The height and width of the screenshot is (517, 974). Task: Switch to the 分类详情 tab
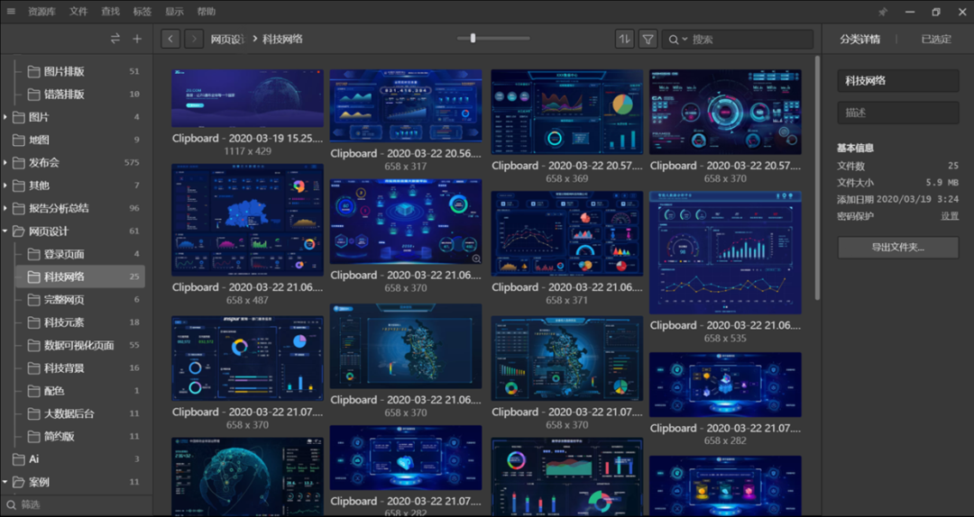point(859,39)
